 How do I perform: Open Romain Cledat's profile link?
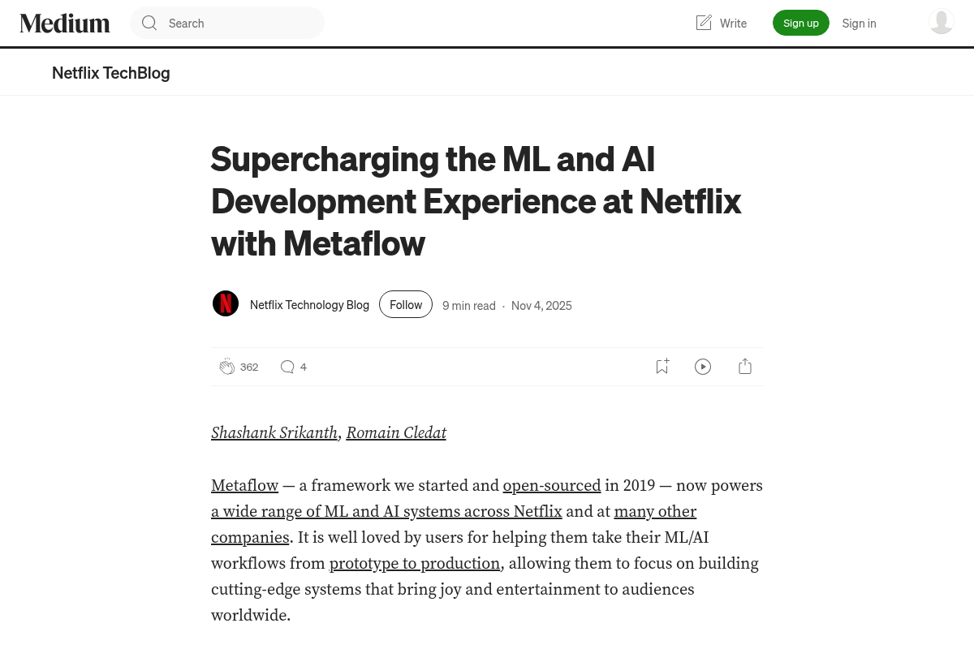click(396, 433)
